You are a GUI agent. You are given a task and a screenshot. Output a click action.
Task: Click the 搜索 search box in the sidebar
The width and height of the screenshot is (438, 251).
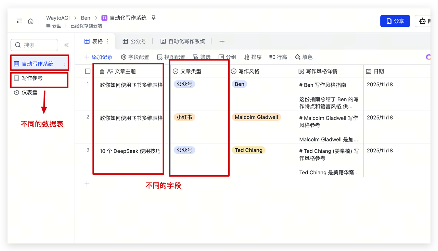point(34,45)
